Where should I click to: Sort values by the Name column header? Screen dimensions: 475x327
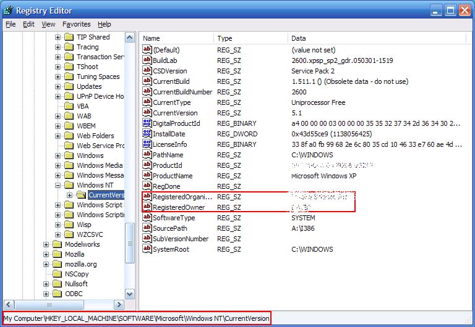click(x=178, y=38)
